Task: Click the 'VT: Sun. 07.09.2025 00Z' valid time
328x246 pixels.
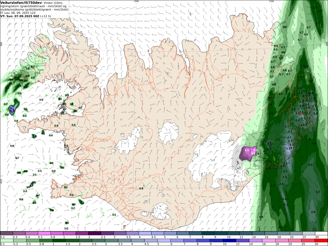Action: 20,16
